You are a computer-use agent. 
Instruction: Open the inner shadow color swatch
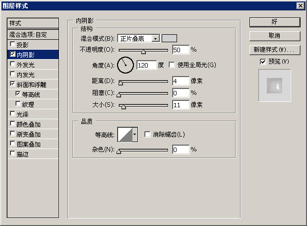point(169,38)
